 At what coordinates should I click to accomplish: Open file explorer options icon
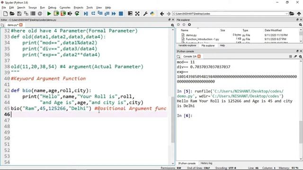300,25
